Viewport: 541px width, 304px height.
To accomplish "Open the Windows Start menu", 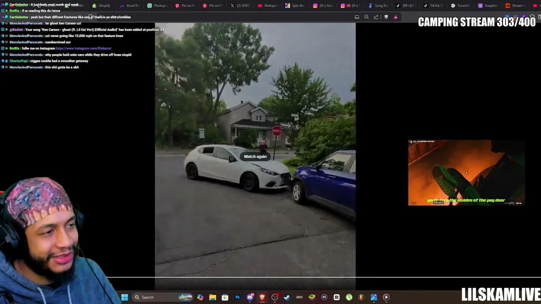I will point(125,297).
